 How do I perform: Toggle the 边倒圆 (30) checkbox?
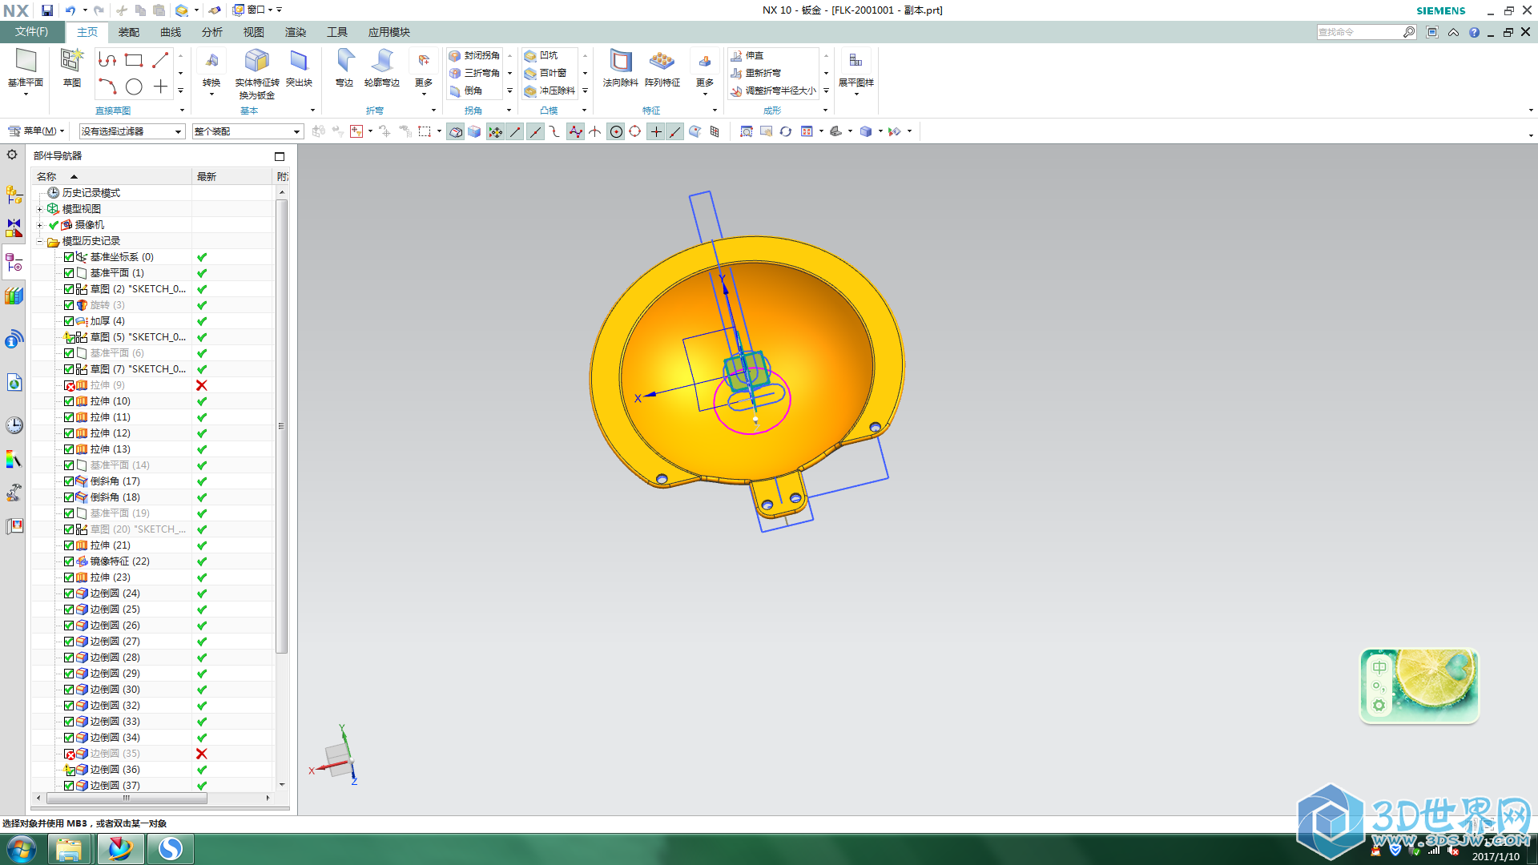click(69, 690)
